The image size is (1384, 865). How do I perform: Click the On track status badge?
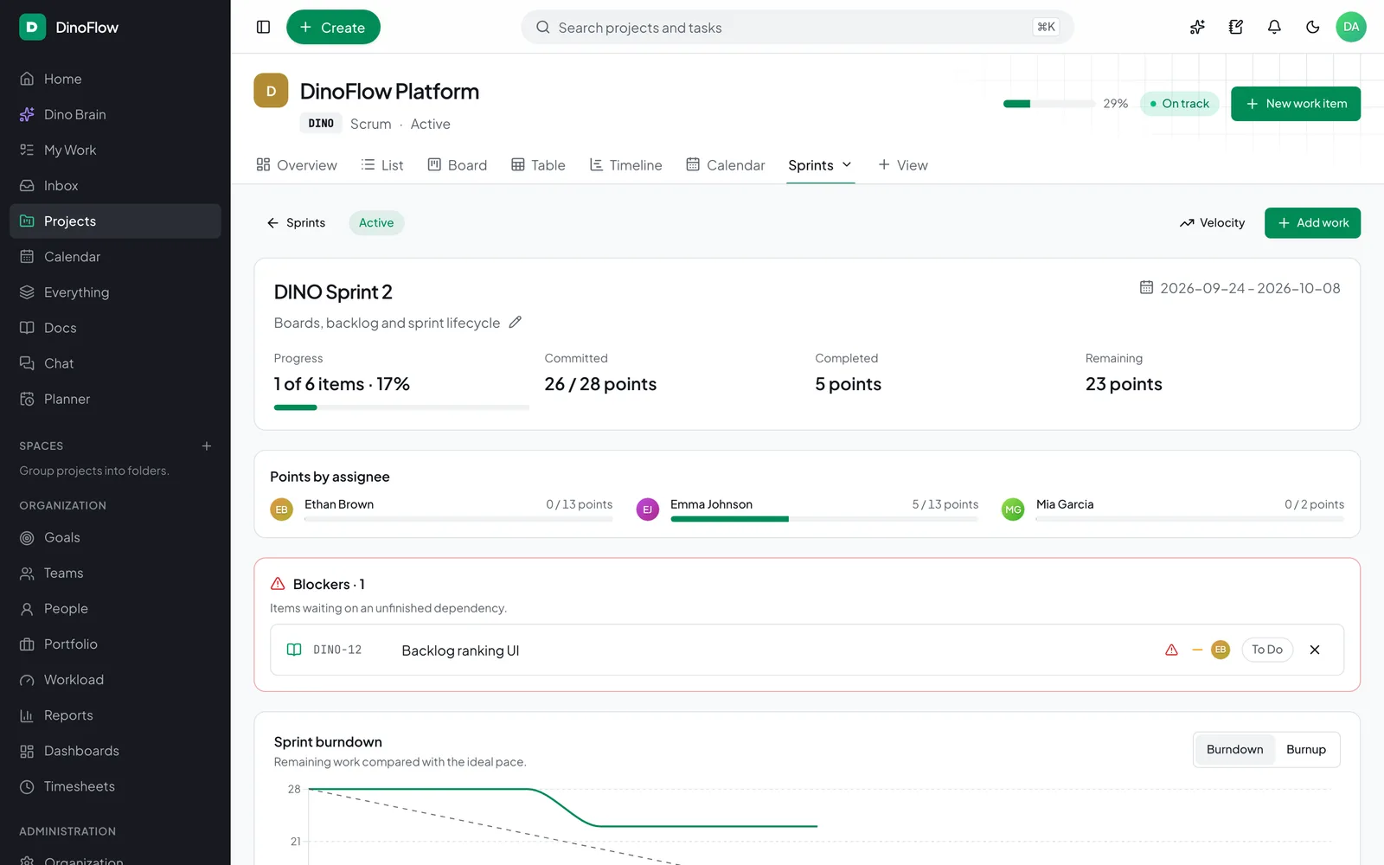point(1180,104)
